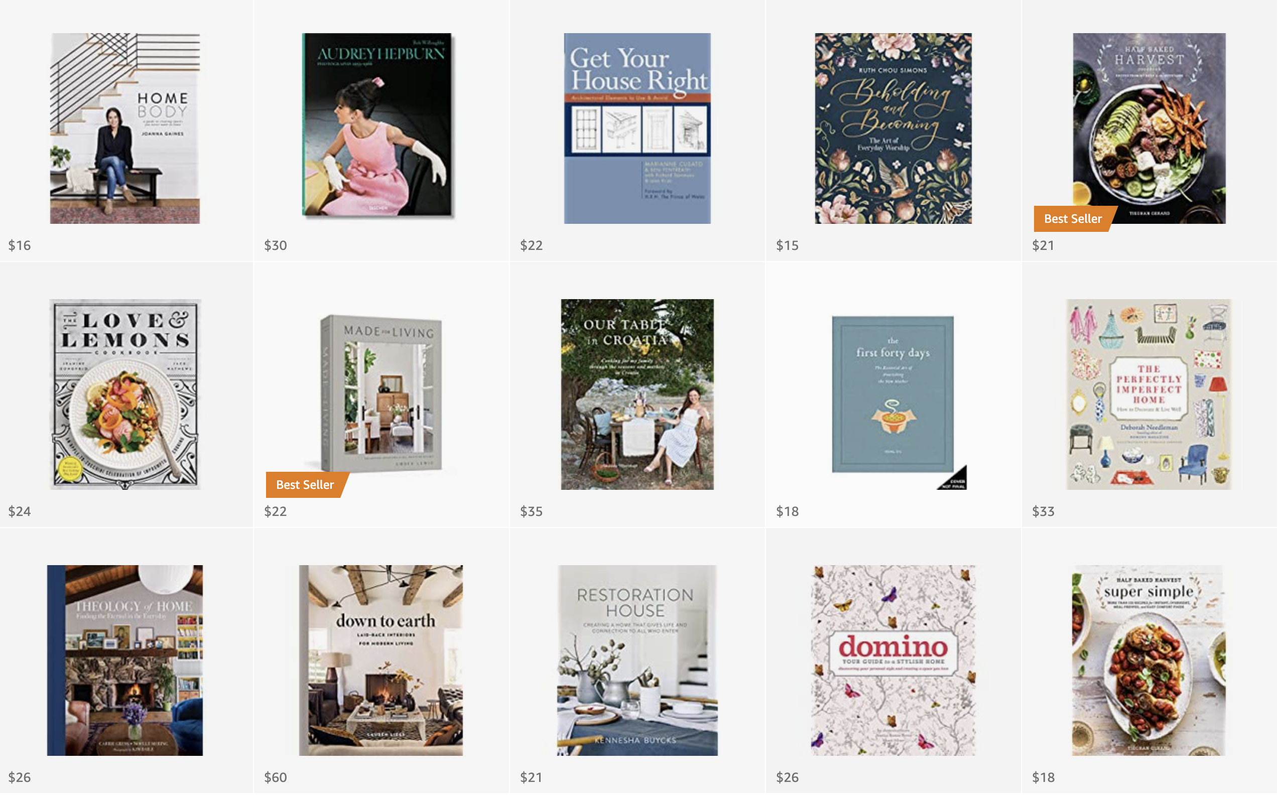Click the $16 price under Home Body
This screenshot has height=796, width=1279.
20,245
